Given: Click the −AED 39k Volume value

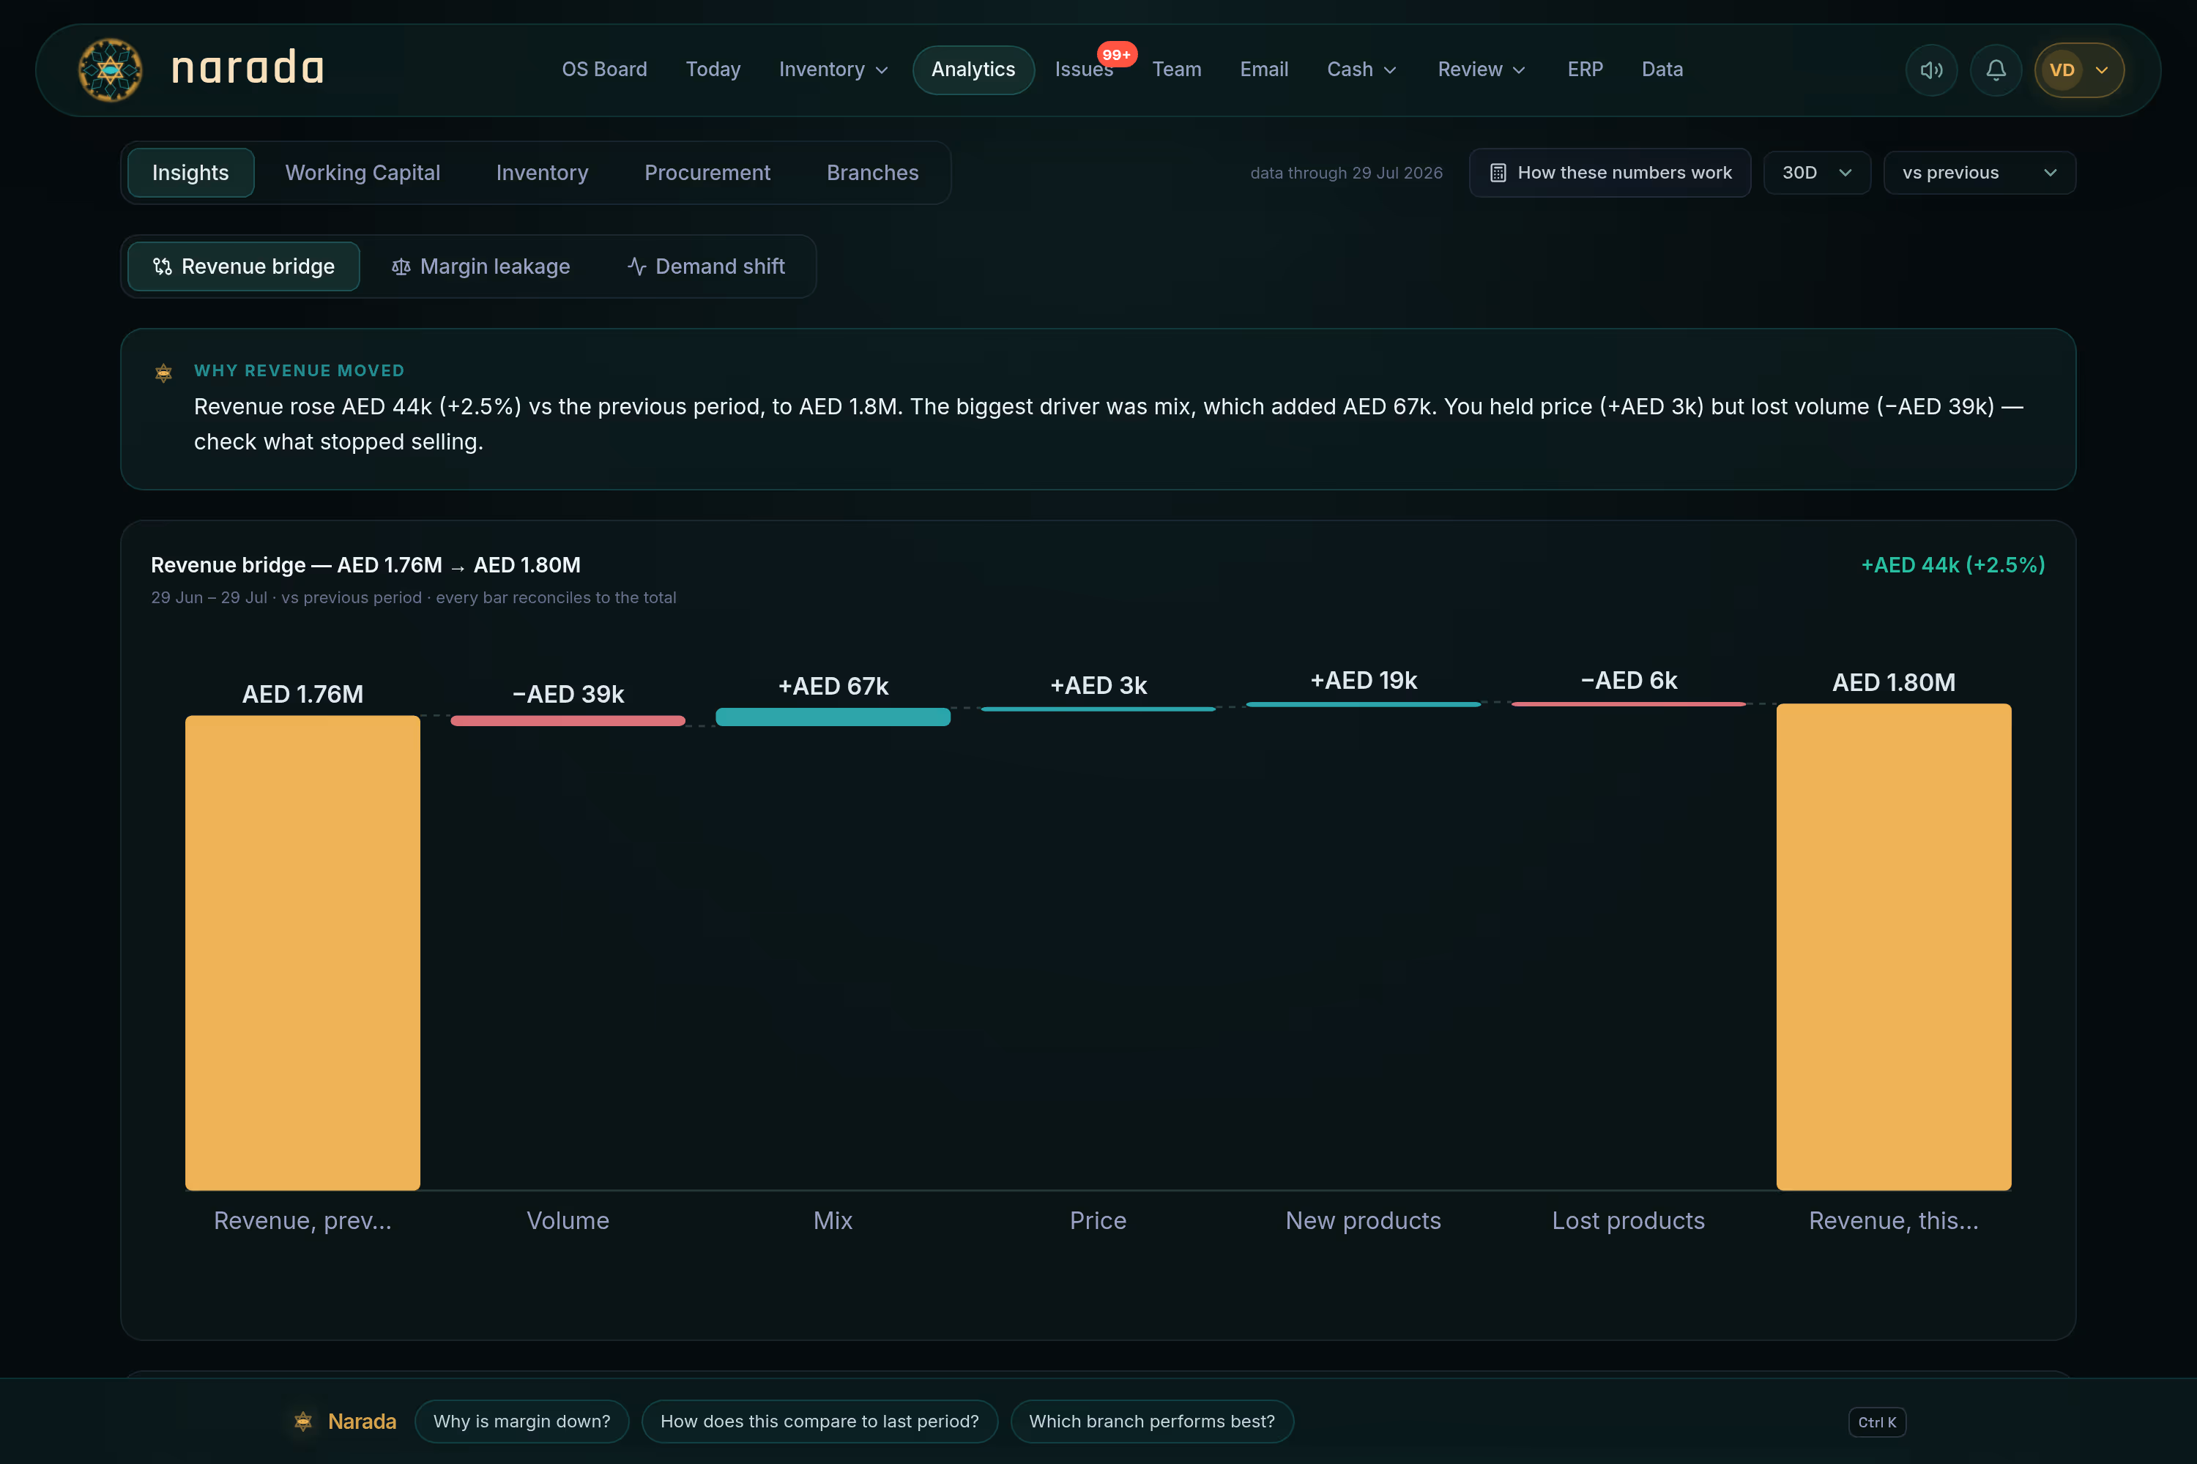Looking at the screenshot, I should [568, 694].
